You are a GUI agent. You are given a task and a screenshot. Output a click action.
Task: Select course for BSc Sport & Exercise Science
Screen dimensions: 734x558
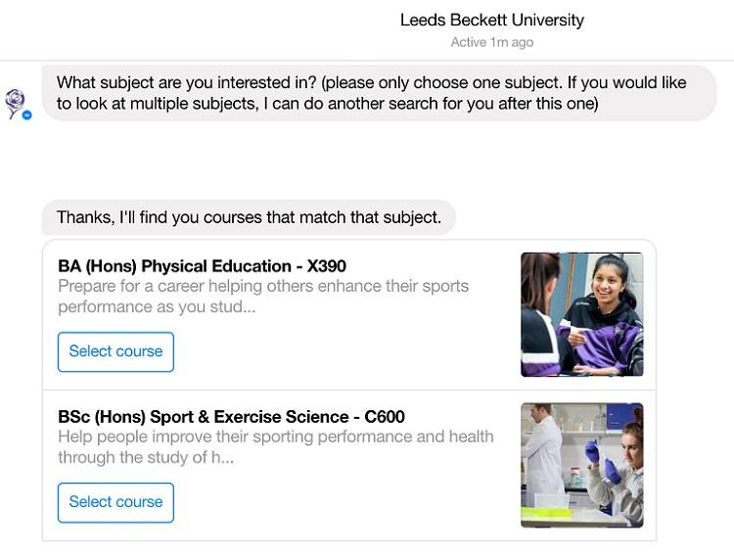(115, 502)
